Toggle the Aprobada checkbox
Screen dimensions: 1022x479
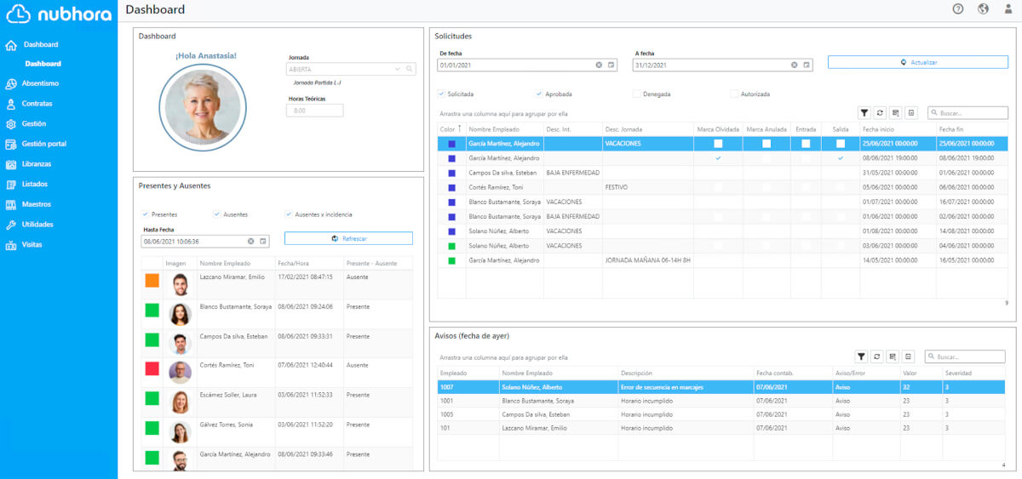point(539,94)
